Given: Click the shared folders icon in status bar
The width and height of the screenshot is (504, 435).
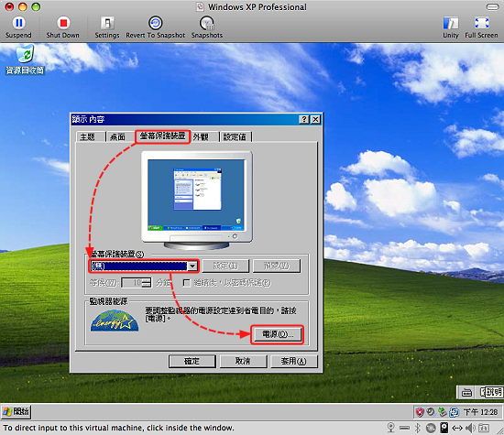Looking at the screenshot, I should pos(484,428).
